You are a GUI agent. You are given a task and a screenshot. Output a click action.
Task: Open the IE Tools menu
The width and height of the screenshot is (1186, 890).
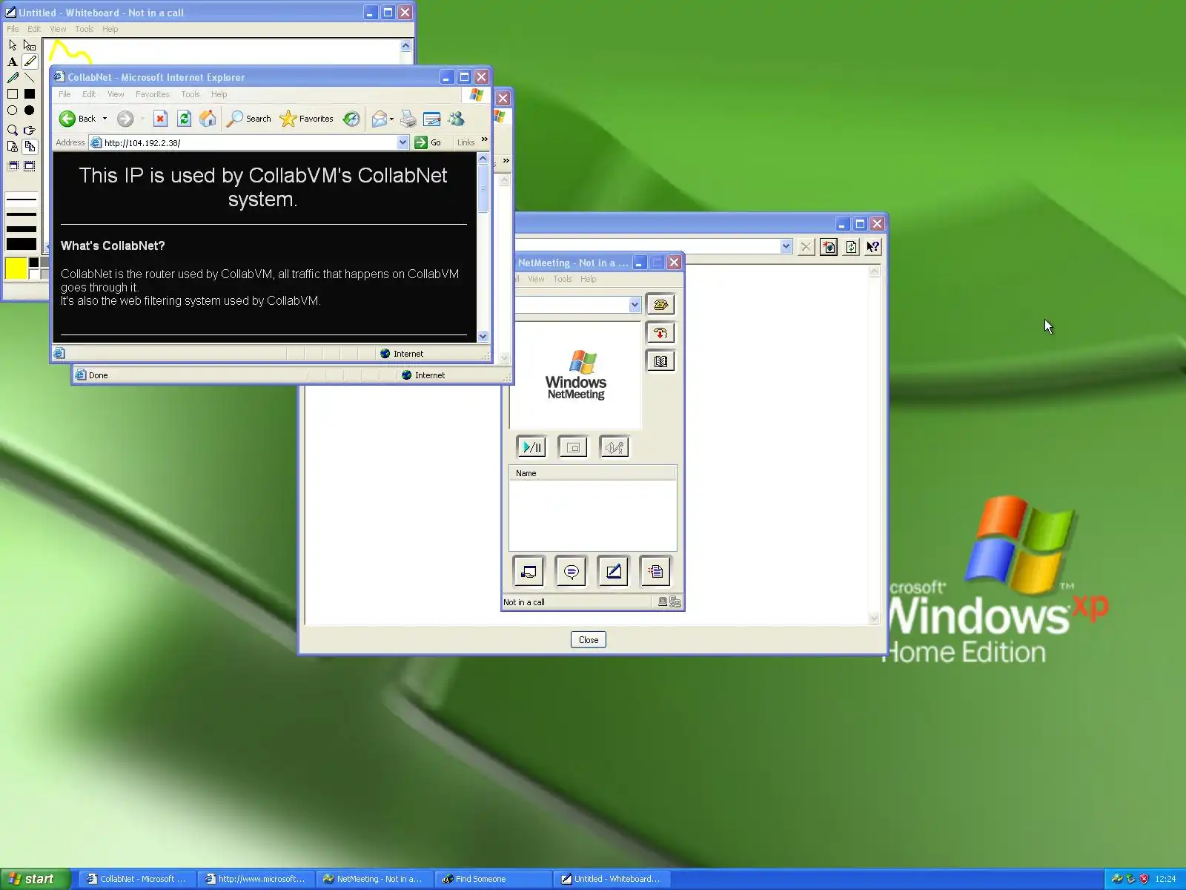[191, 94]
